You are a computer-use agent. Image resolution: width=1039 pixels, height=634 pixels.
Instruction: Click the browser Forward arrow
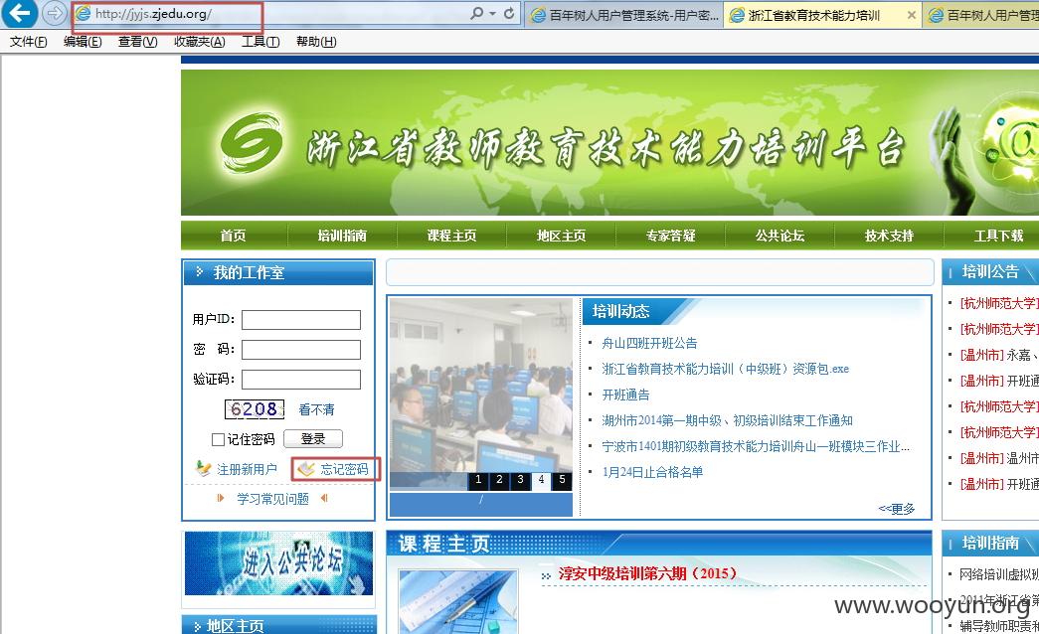55,13
